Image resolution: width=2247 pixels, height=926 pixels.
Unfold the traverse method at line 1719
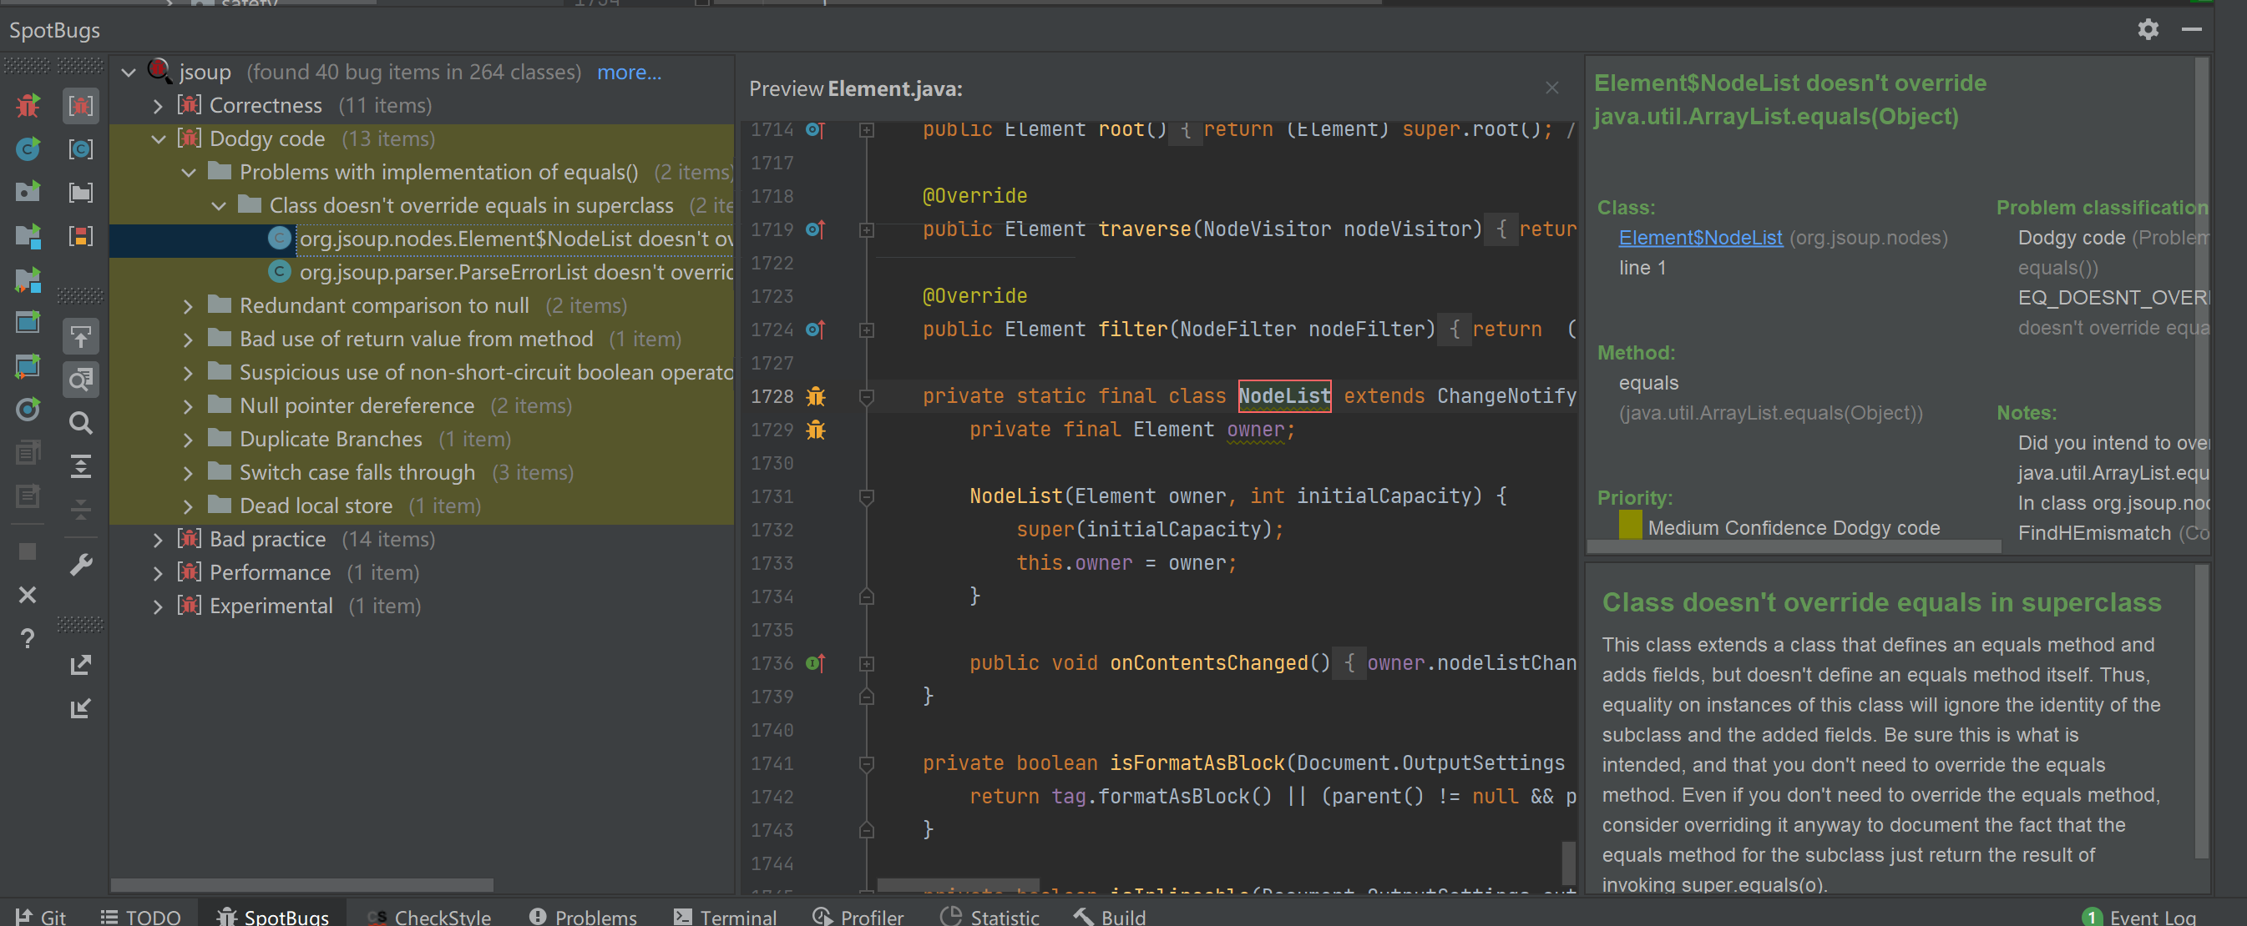tap(866, 230)
